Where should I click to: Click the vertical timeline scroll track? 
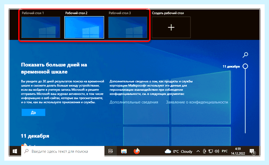point(245,101)
